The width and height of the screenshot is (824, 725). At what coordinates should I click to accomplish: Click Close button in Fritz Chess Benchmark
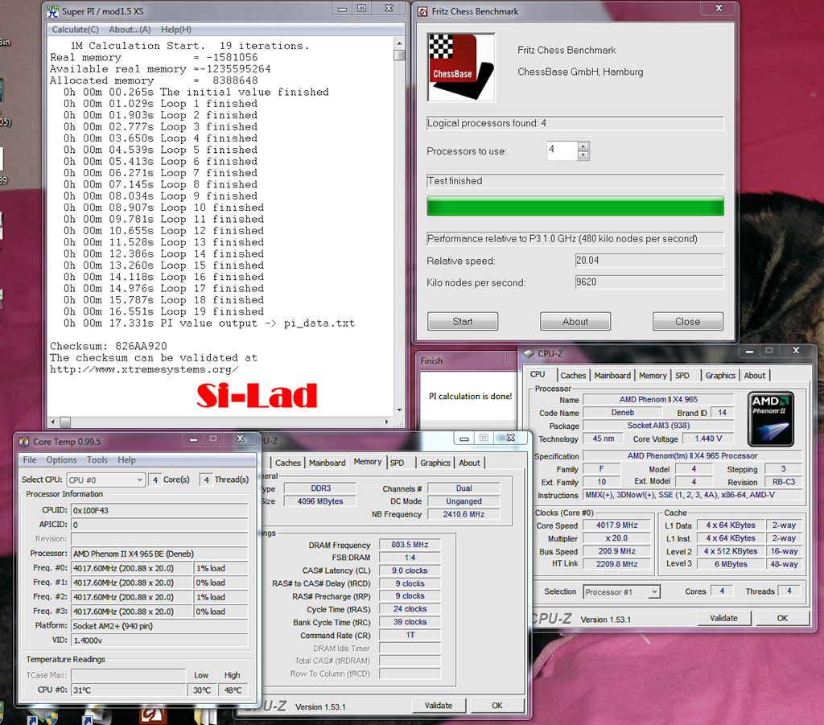click(688, 322)
